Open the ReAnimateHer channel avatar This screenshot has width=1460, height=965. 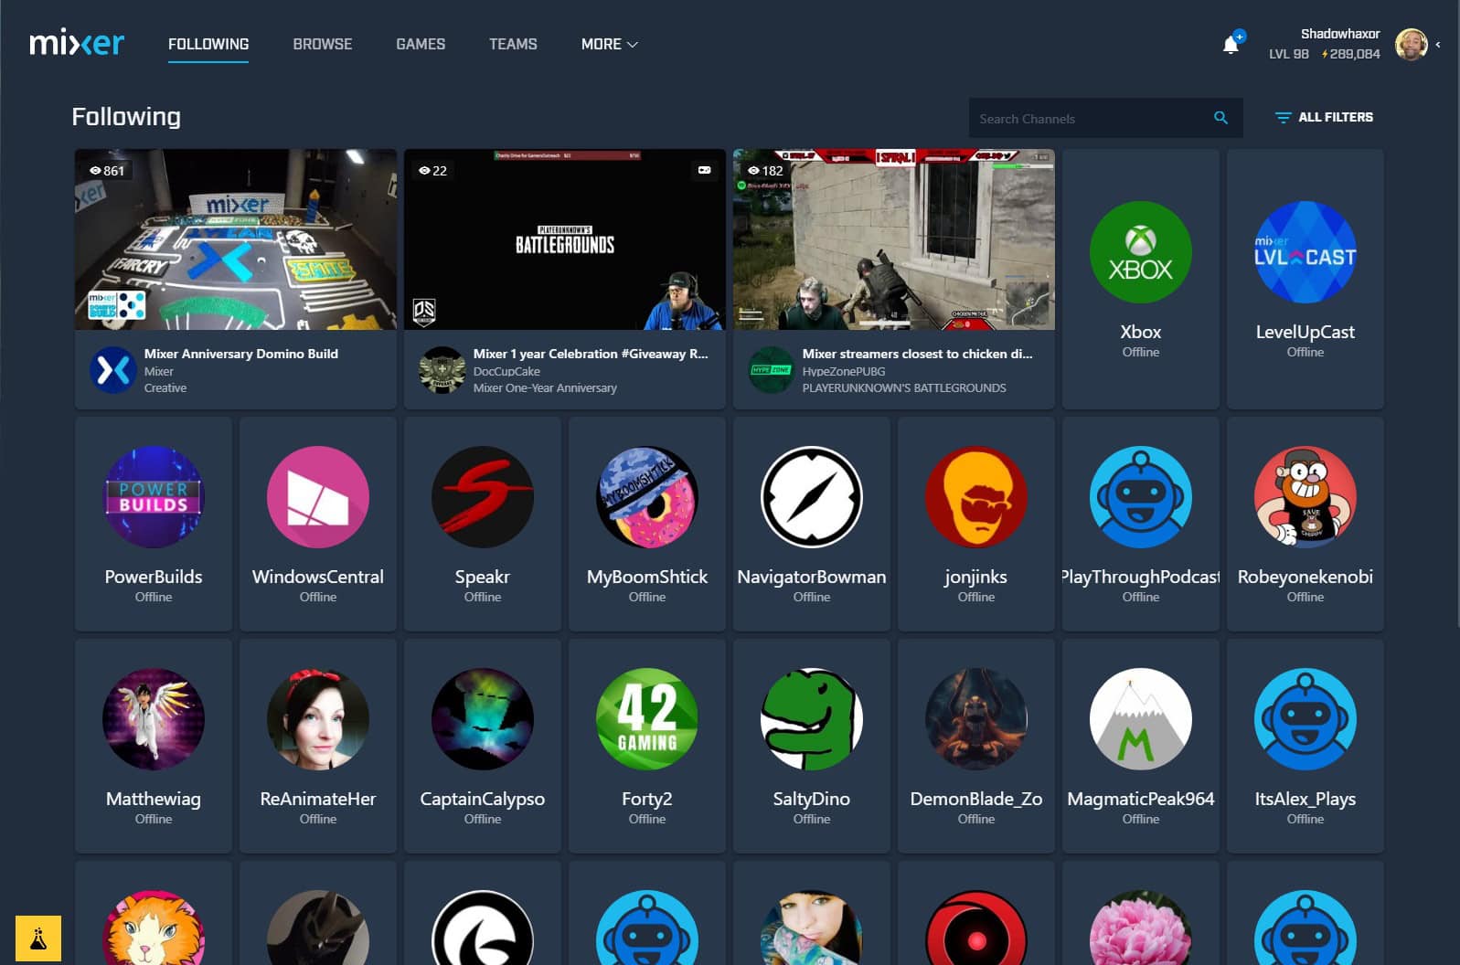318,719
